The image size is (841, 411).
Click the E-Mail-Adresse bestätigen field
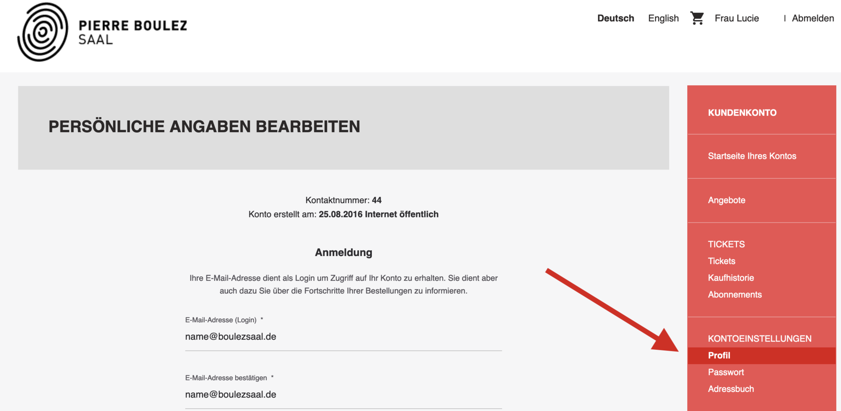click(x=343, y=394)
